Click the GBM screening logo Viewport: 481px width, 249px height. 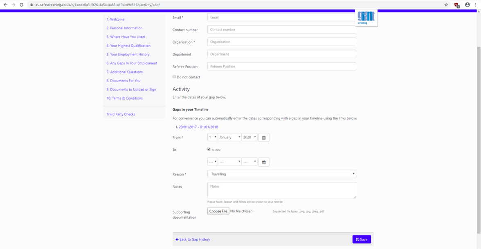coord(366,17)
